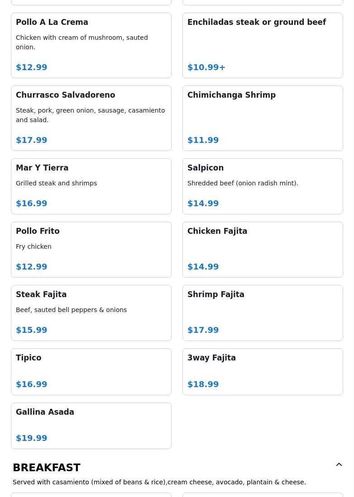Select the Chicken Fajita card

[263, 249]
